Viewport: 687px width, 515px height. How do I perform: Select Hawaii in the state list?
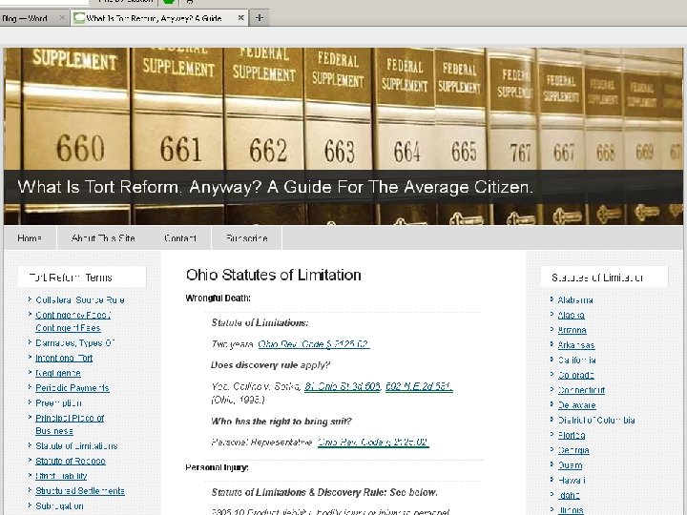pyautogui.click(x=572, y=481)
